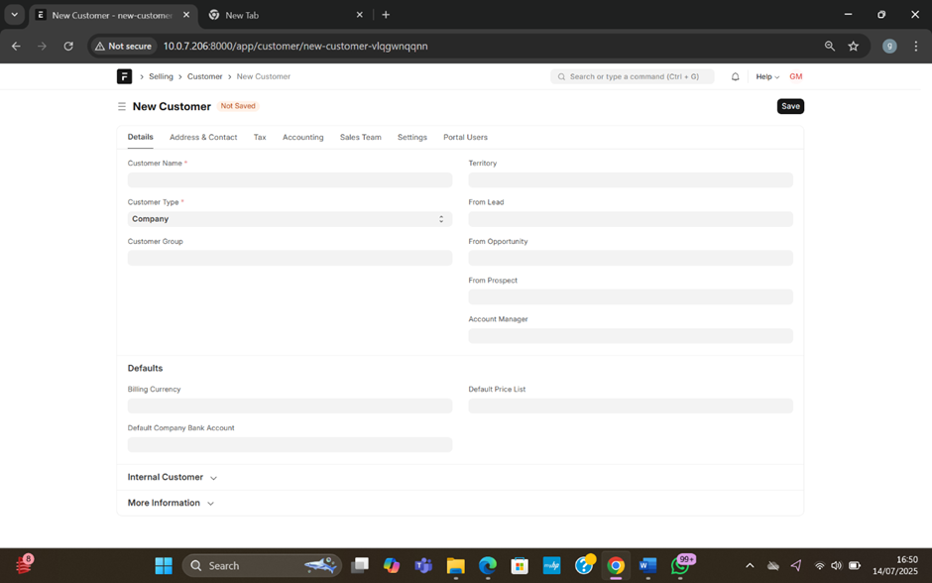The width and height of the screenshot is (932, 583).
Task: Open Microsoft Teams from taskbar
Action: (x=423, y=566)
